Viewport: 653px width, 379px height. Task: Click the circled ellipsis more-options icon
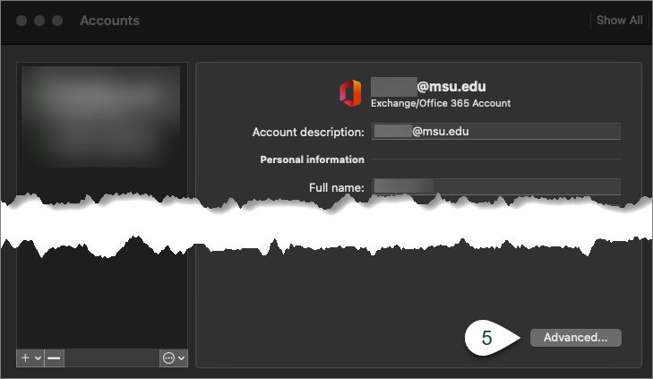[x=168, y=357]
